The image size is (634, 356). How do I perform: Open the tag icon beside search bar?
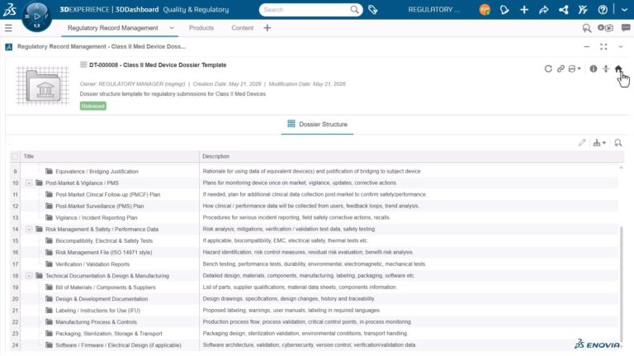(373, 10)
